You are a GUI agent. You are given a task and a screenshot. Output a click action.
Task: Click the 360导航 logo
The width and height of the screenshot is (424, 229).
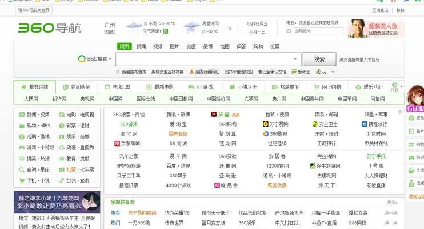[50, 28]
